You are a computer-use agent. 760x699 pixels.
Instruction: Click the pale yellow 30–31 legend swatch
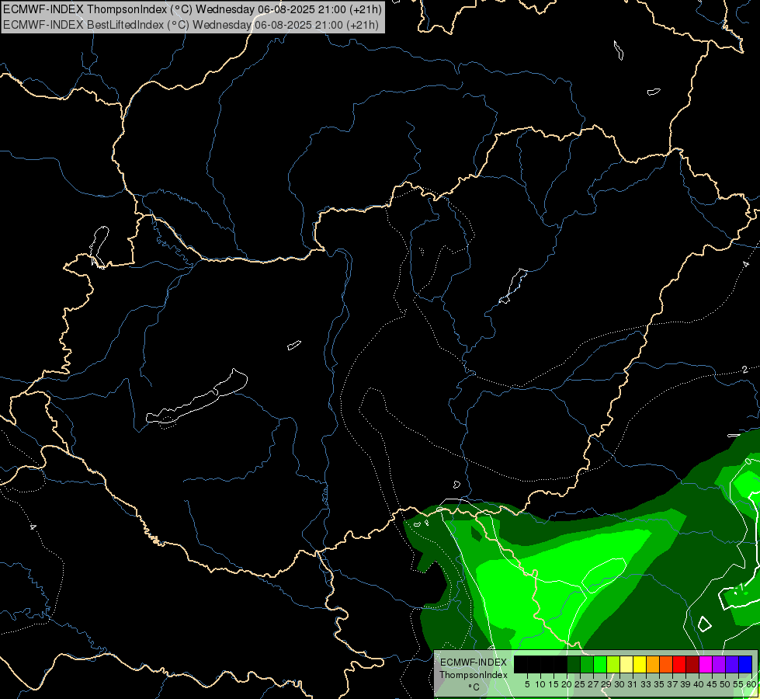click(626, 664)
